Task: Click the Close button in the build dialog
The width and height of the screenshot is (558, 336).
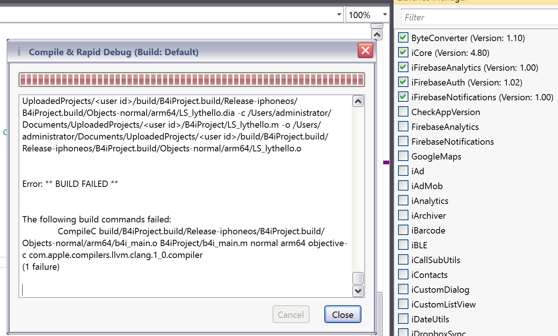Action: (343, 315)
